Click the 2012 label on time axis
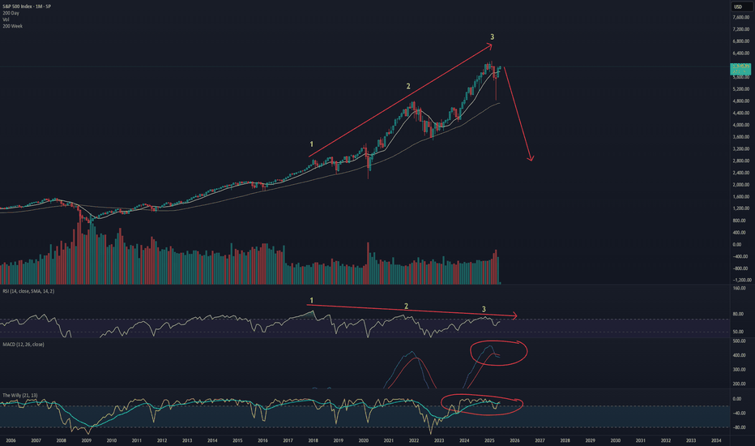This screenshot has height=446, width=755. tap(162, 440)
